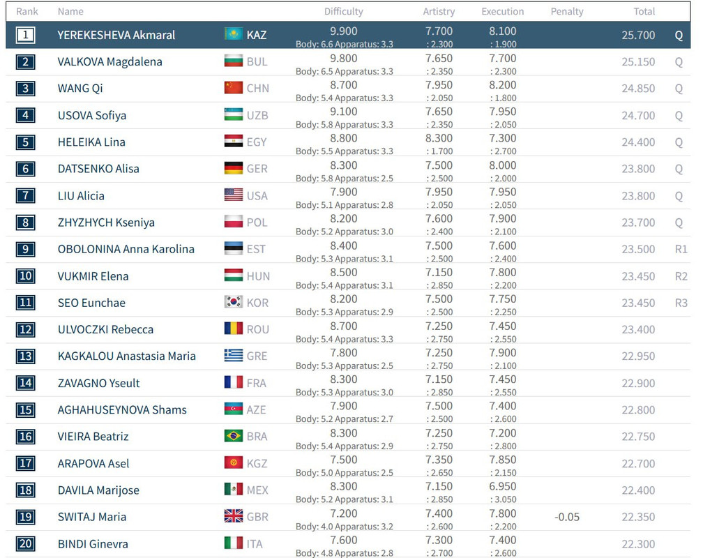The height and width of the screenshot is (558, 703).
Task: Click the rank 10 number badge
Action: coord(26,276)
